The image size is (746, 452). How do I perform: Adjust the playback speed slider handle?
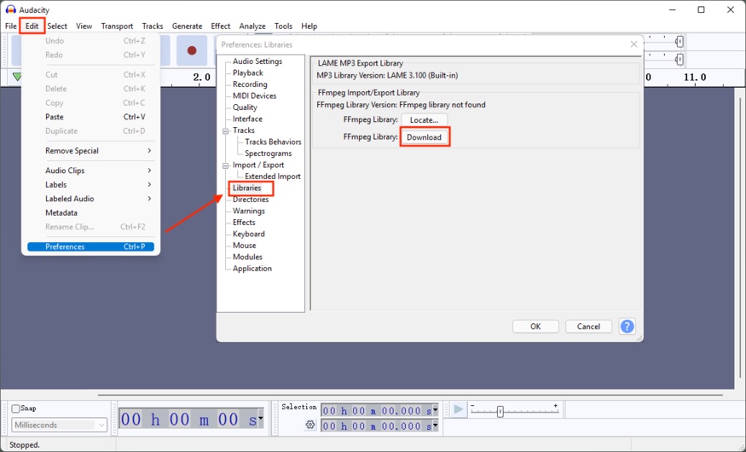[500, 412]
